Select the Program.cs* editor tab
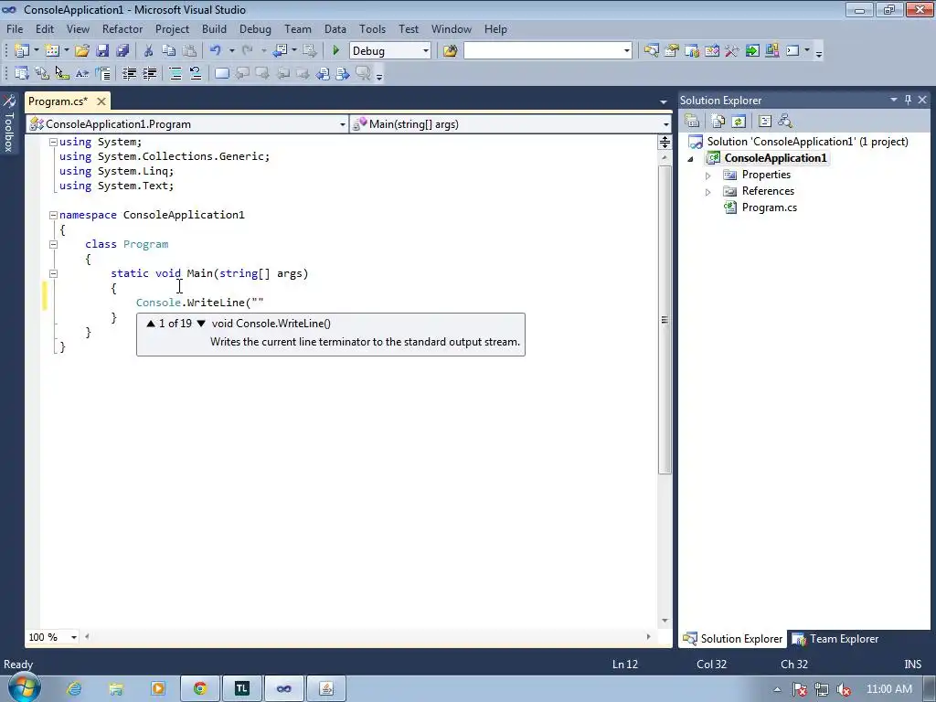The image size is (936, 702). pos(58,101)
